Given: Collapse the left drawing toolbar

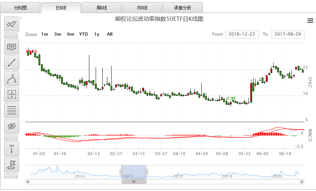Looking at the screenshot, I should coord(20,18).
